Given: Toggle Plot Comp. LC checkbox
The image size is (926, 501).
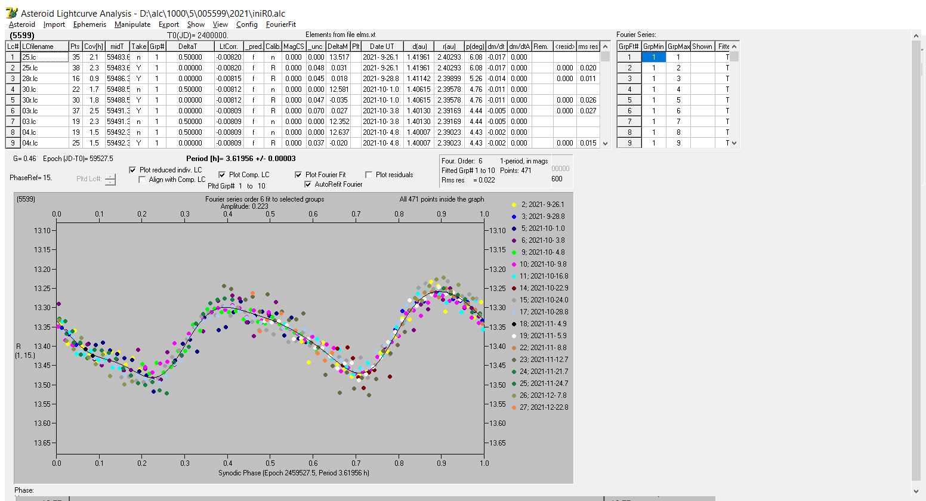Looking at the screenshot, I should coord(222,175).
